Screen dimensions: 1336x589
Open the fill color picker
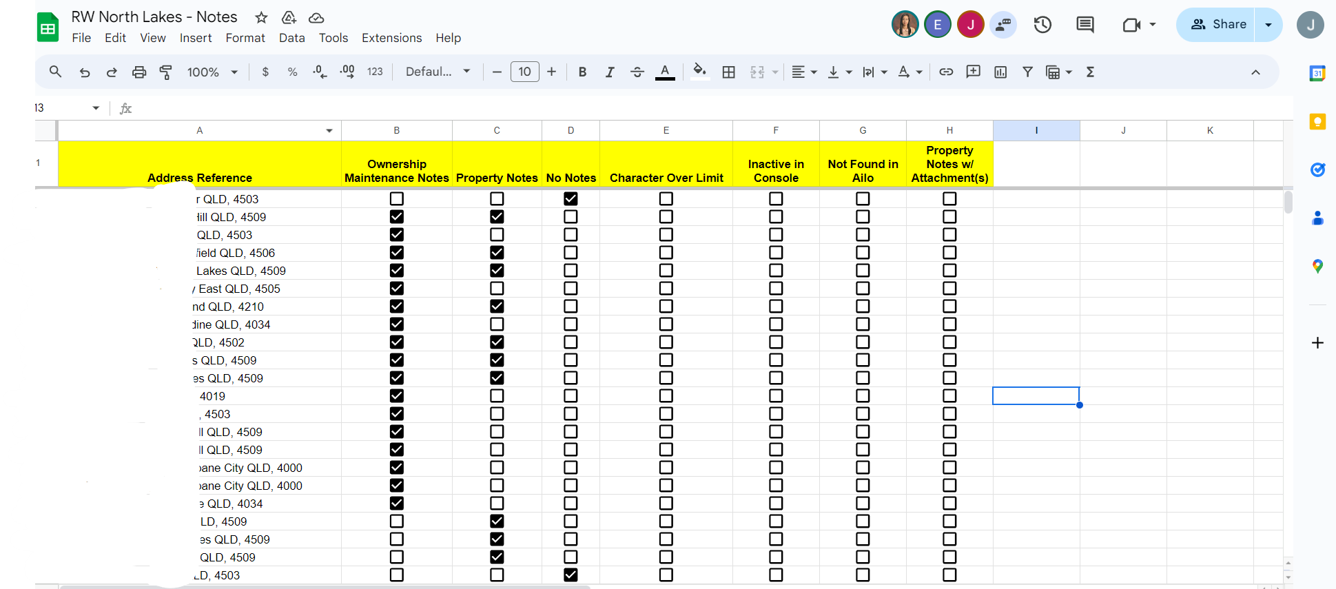coord(700,72)
